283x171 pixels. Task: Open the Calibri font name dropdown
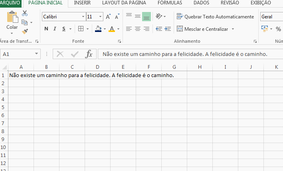click(83, 17)
